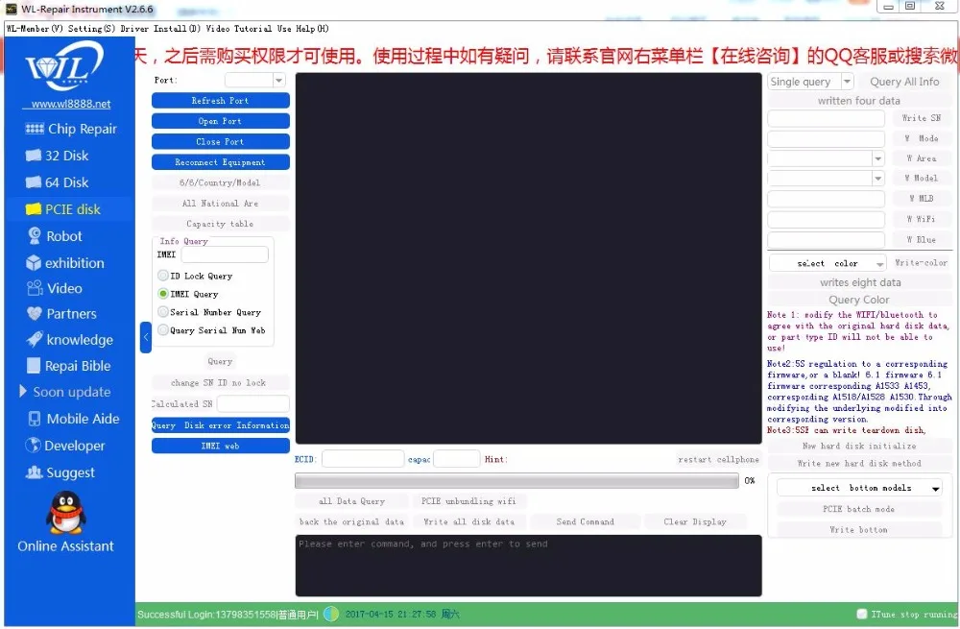960x629 pixels.
Task: Select the Serial Number Query radio button
Action: point(163,312)
